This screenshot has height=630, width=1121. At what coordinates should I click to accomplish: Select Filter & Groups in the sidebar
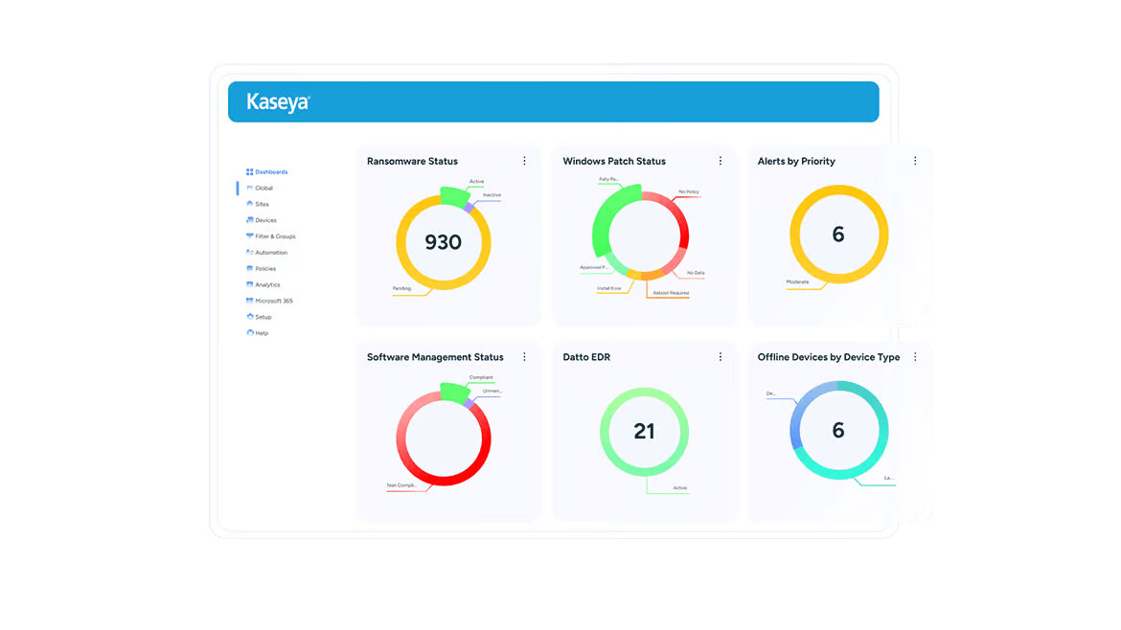click(x=249, y=236)
